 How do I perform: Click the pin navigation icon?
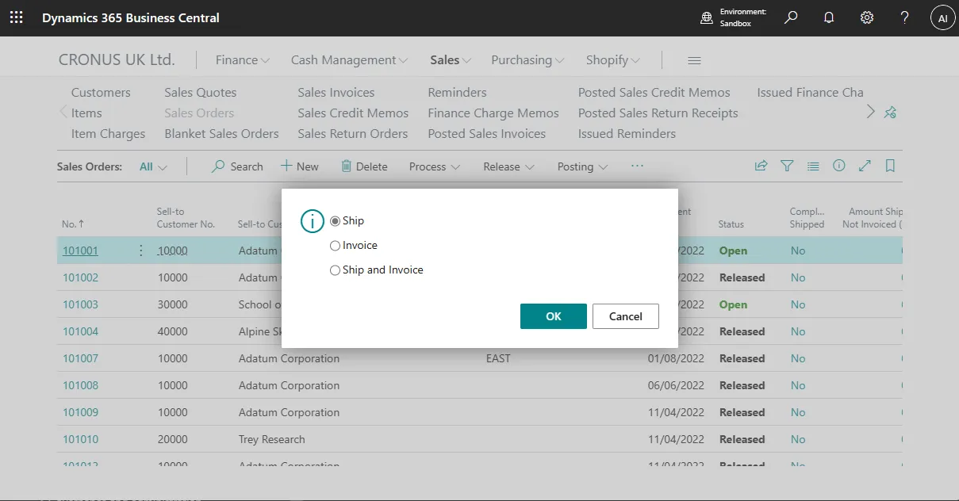[890, 112]
